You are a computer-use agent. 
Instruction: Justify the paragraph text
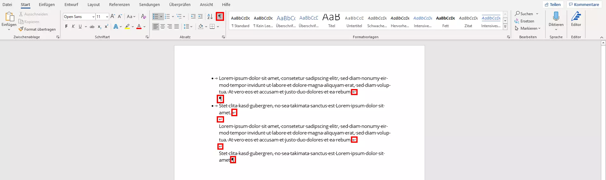click(177, 27)
